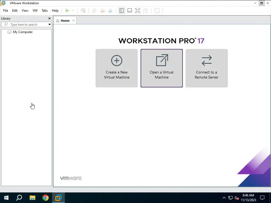Screen dimensions: 271x203
Task: Open the Windows Start menu
Action: pos(6,198)
